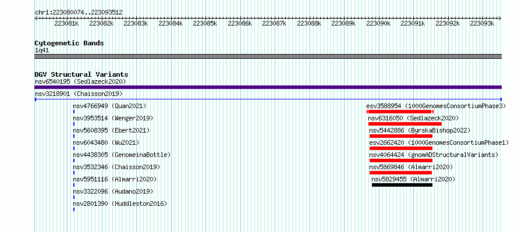Click the 223081k ruler tick label

pyautogui.click(x=66, y=23)
